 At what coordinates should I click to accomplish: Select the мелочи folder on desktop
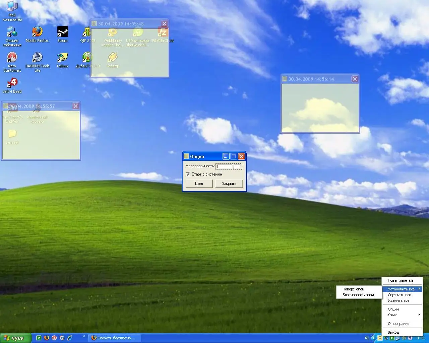12,136
